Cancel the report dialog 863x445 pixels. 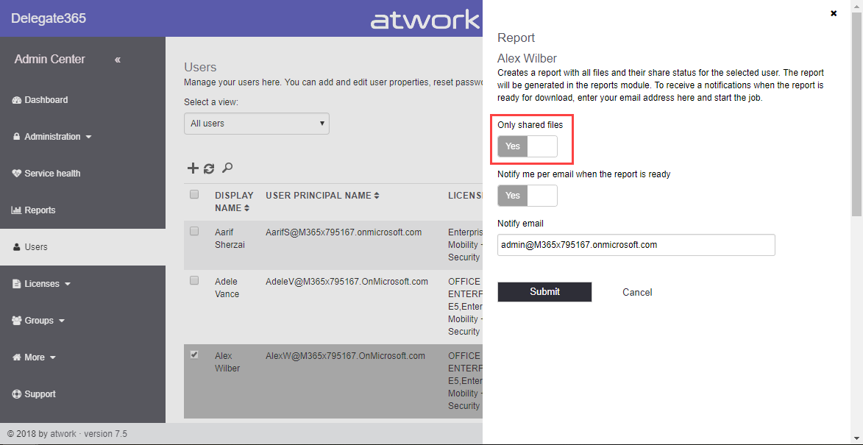click(x=637, y=292)
